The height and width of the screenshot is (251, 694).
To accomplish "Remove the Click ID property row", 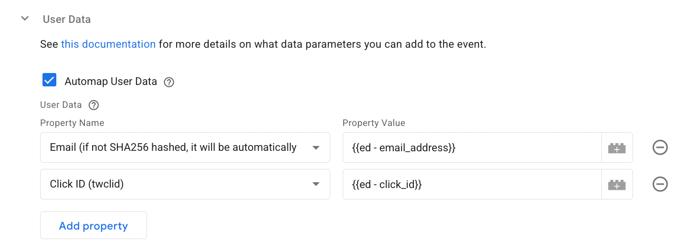I will [x=660, y=184].
